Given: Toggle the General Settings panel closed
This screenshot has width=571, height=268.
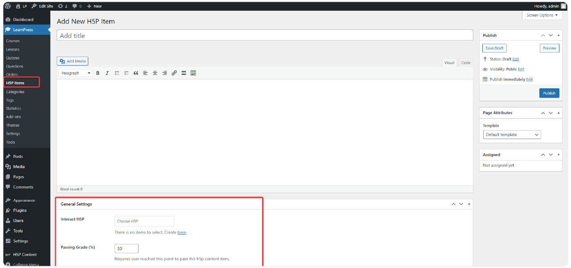Looking at the screenshot, I should [469, 204].
